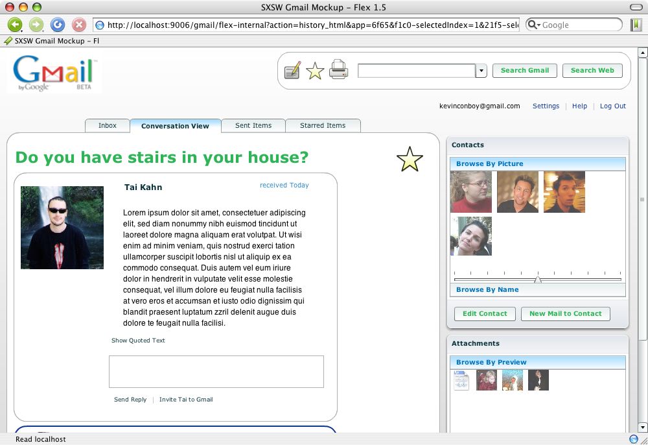Click the printer icon
648x445 pixels.
pos(338,69)
